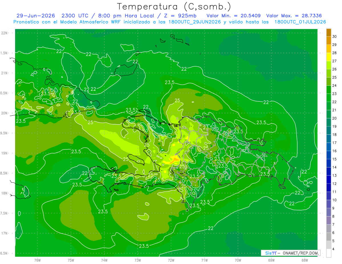342x264 pixels.
Task: Select the date '29-Jun-2026' in header
Action: pos(36,16)
